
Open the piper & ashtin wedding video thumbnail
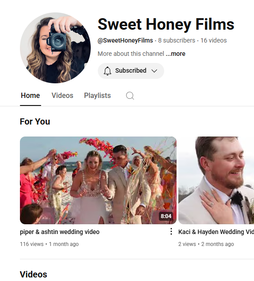98,180
